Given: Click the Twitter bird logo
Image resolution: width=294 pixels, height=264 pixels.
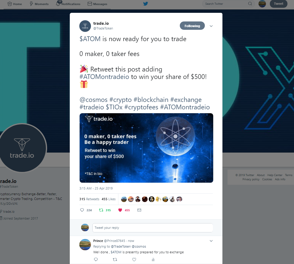Looking at the screenshot, I should coord(146,4).
